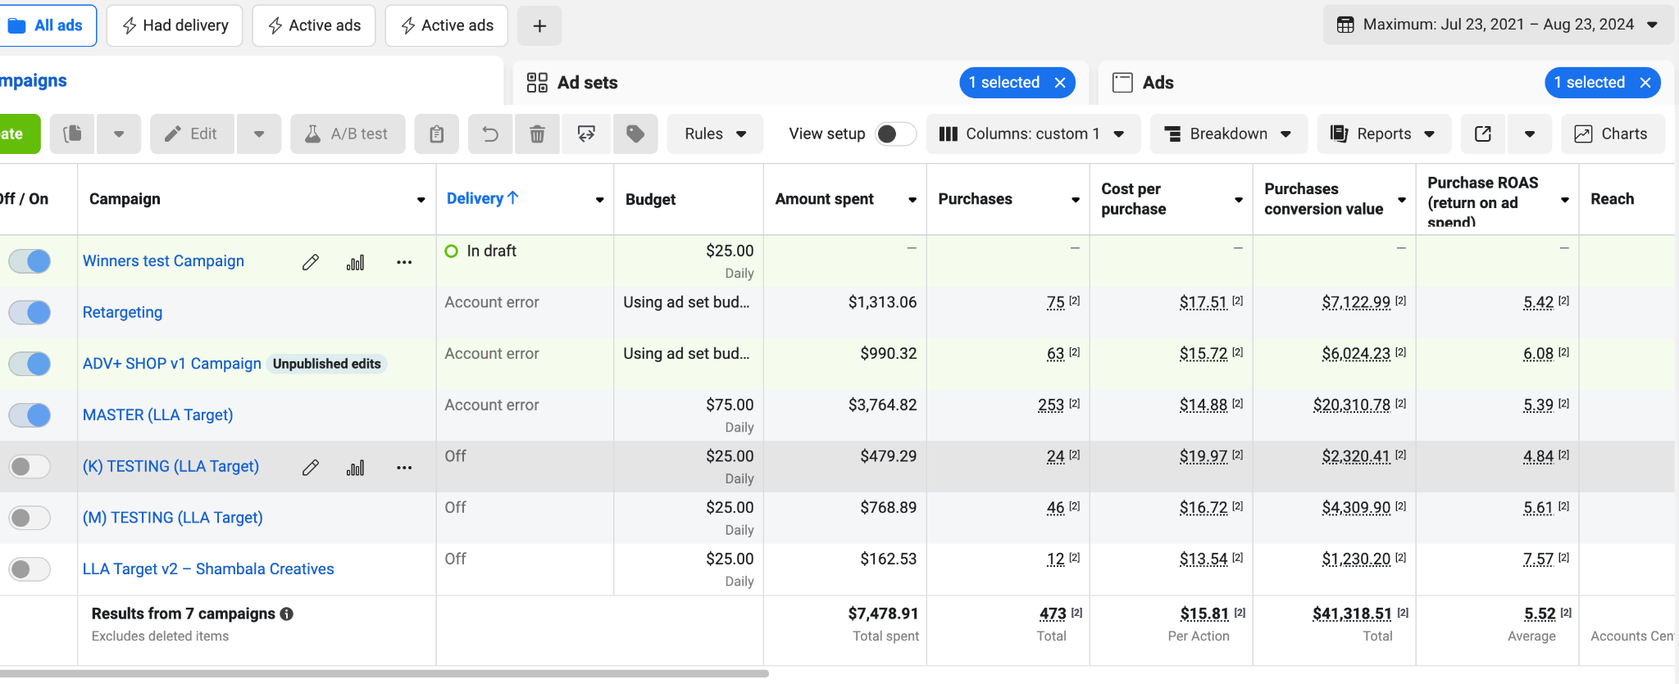This screenshot has height=684, width=1679.
Task: Toggle the View setup switch
Action: (895, 134)
